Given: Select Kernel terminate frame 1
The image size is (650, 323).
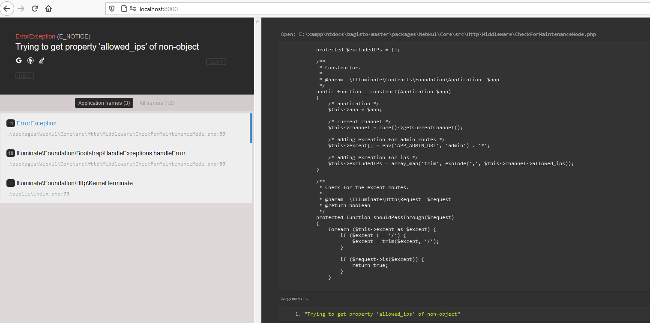Looking at the screenshot, I should point(126,188).
